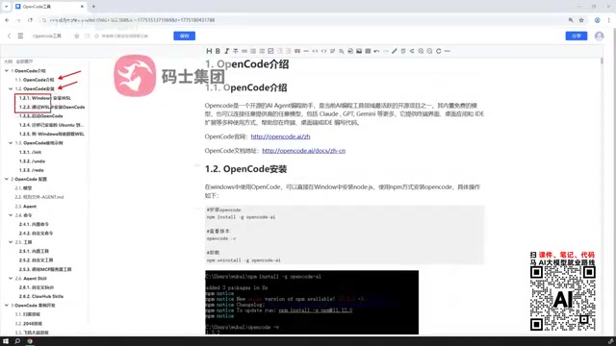Click the browser reload button
This screenshot has width=616, height=346.
30,20
